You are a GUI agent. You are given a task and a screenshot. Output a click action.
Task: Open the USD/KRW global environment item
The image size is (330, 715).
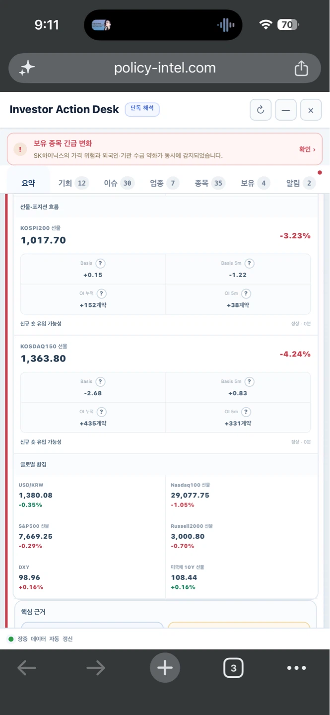[90, 495]
